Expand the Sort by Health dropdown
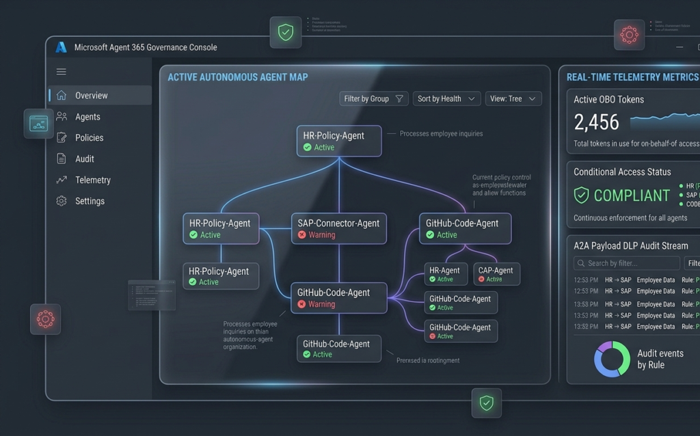 click(x=446, y=98)
